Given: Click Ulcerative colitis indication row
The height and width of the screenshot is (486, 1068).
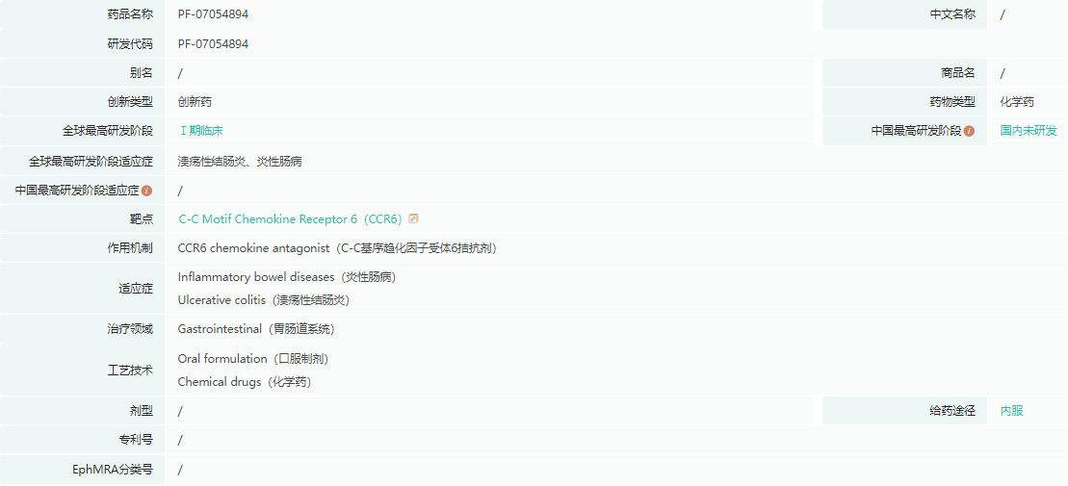Looking at the screenshot, I should (x=264, y=300).
